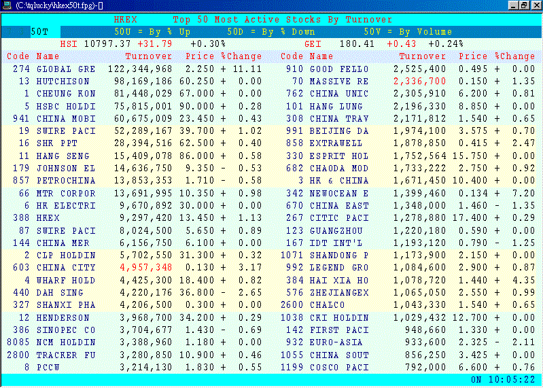Select the HK ELECTRI stock name
The height and width of the screenshot is (388, 543).
[x=66, y=206]
